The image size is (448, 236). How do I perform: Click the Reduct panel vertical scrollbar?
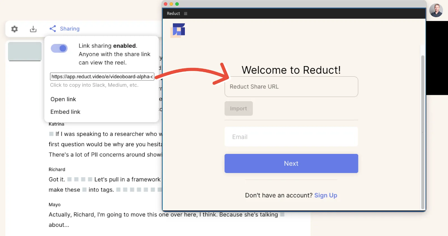(423, 132)
